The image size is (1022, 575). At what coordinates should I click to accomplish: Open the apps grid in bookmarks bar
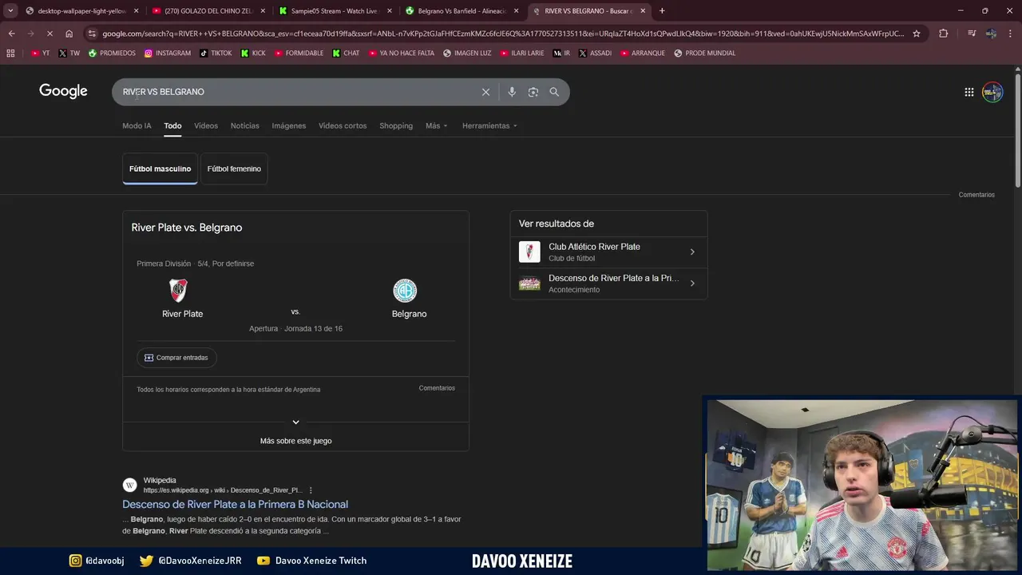10,54
